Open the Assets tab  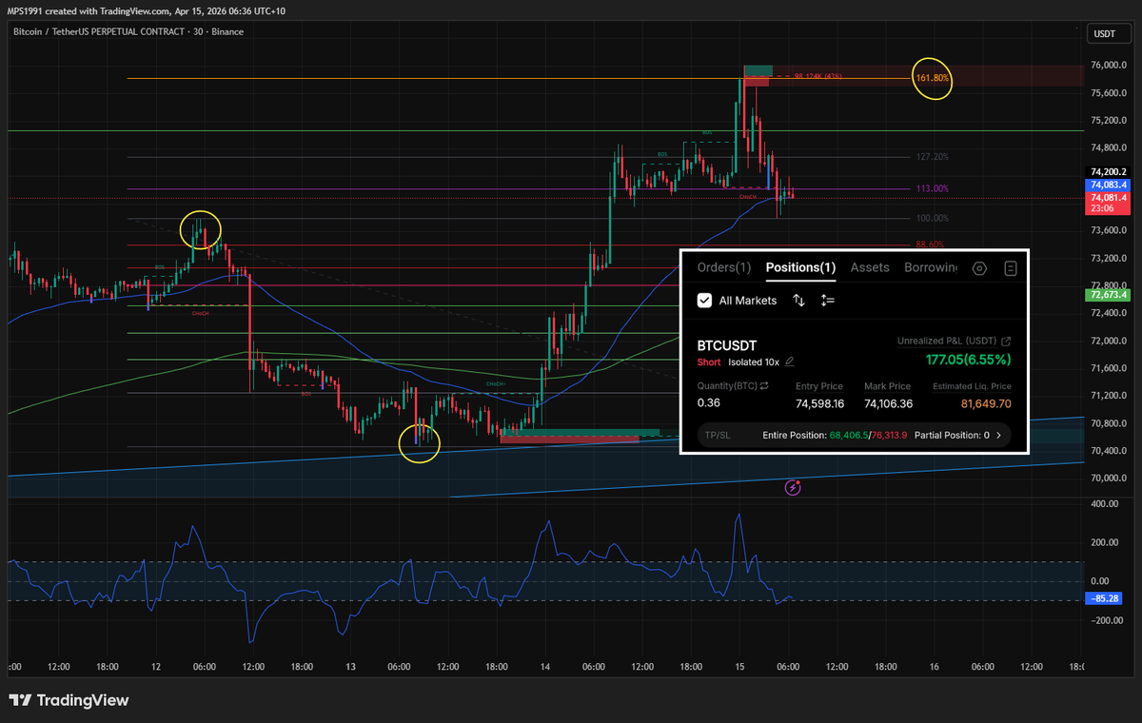coord(869,267)
